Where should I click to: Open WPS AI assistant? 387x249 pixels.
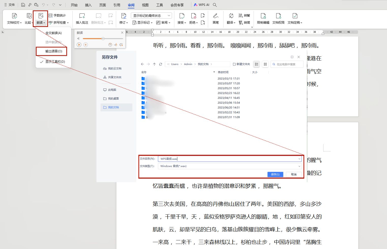coord(202,5)
